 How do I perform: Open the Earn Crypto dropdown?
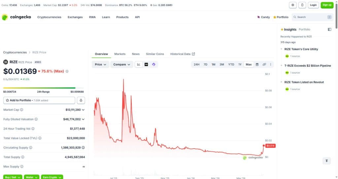[52, 177]
